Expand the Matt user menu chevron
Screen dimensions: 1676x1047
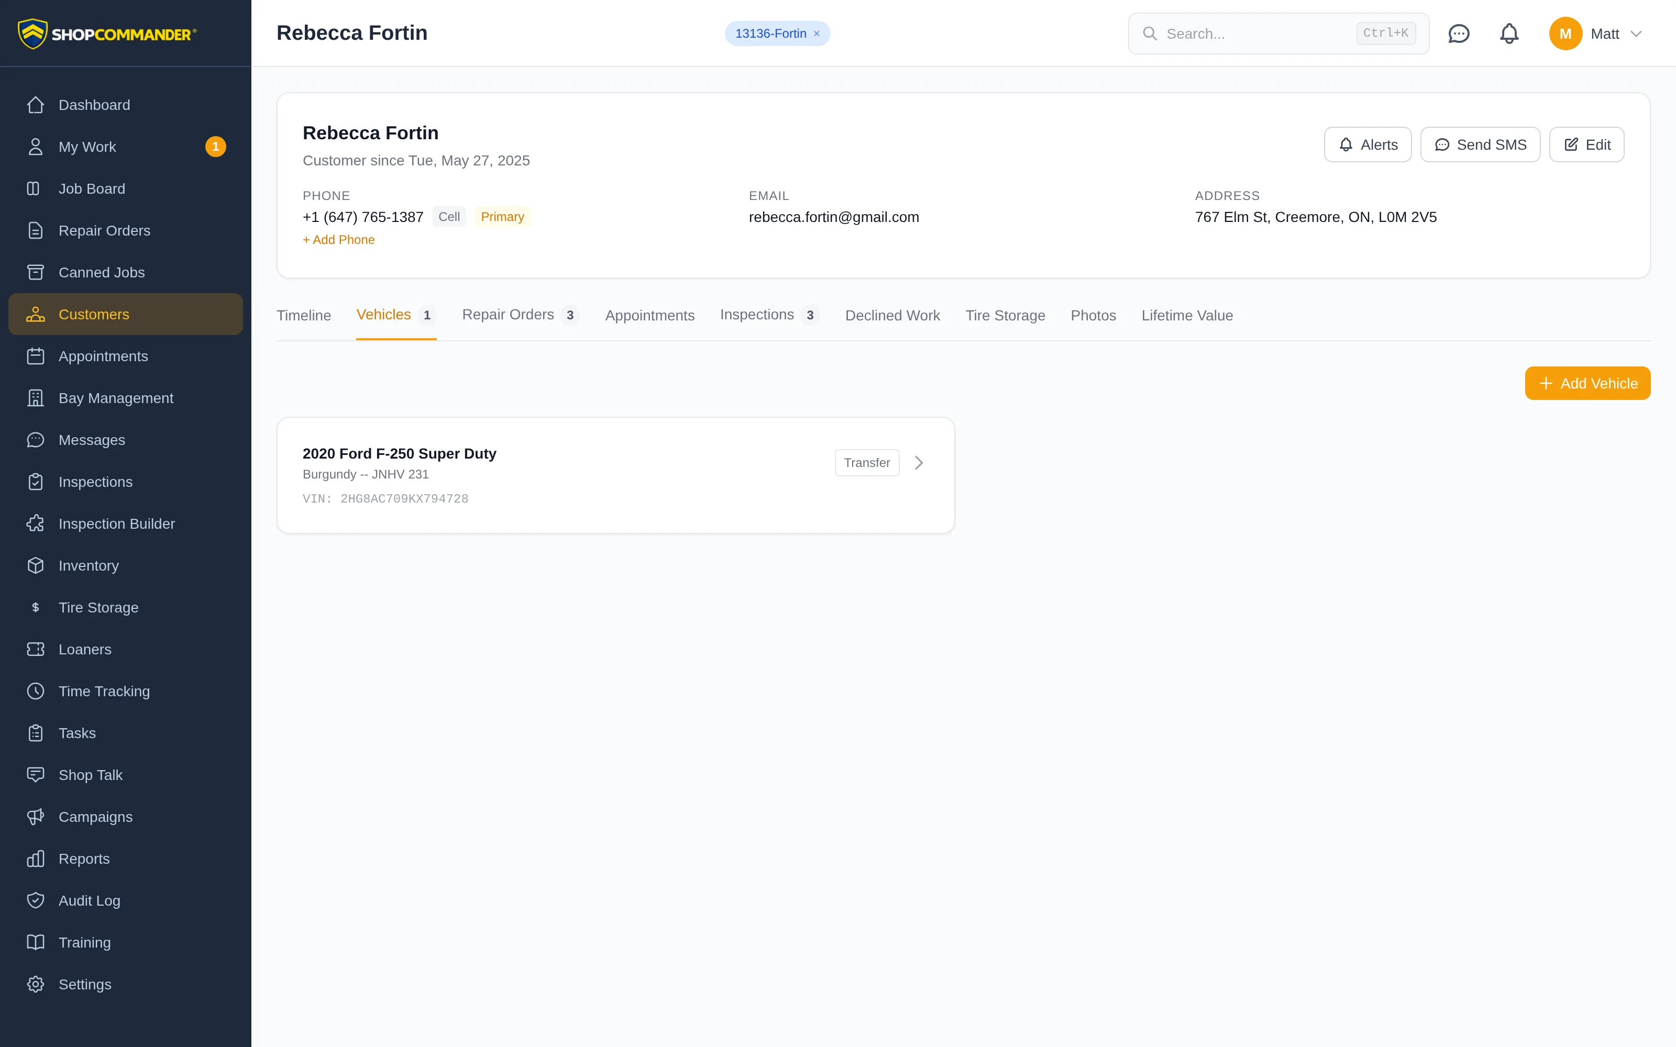pyautogui.click(x=1636, y=33)
